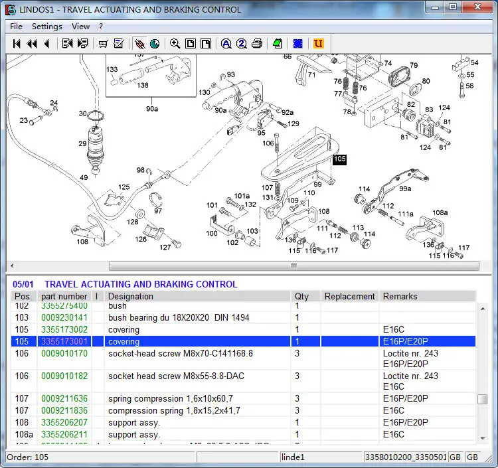Click the first page-view icon
Viewport: 498px width, 468px height.
(x=191, y=44)
